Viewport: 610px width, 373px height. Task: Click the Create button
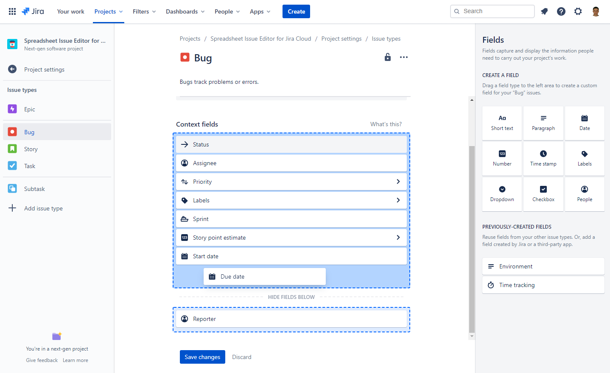click(x=296, y=11)
